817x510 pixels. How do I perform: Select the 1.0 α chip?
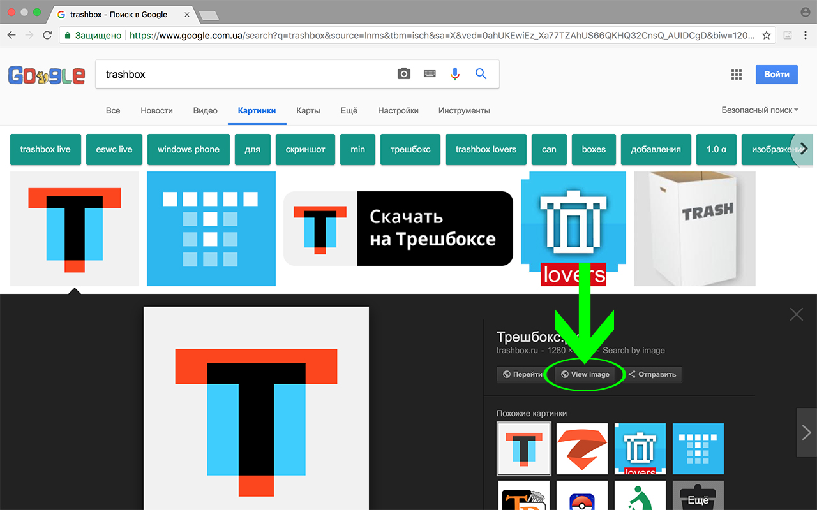(x=716, y=149)
